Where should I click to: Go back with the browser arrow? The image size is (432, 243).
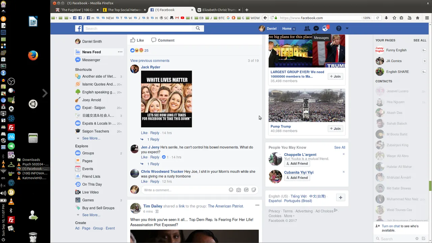(265, 18)
